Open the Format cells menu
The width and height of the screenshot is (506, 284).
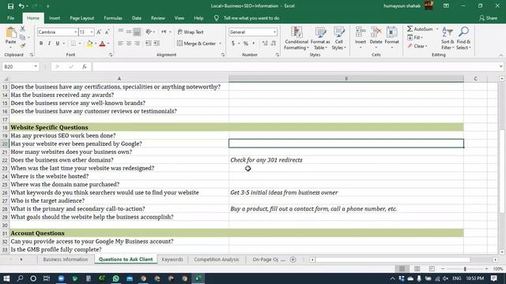tap(392, 38)
